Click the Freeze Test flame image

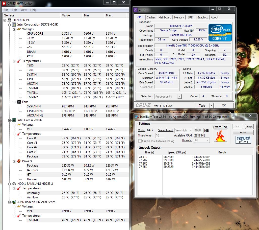(x=221, y=135)
